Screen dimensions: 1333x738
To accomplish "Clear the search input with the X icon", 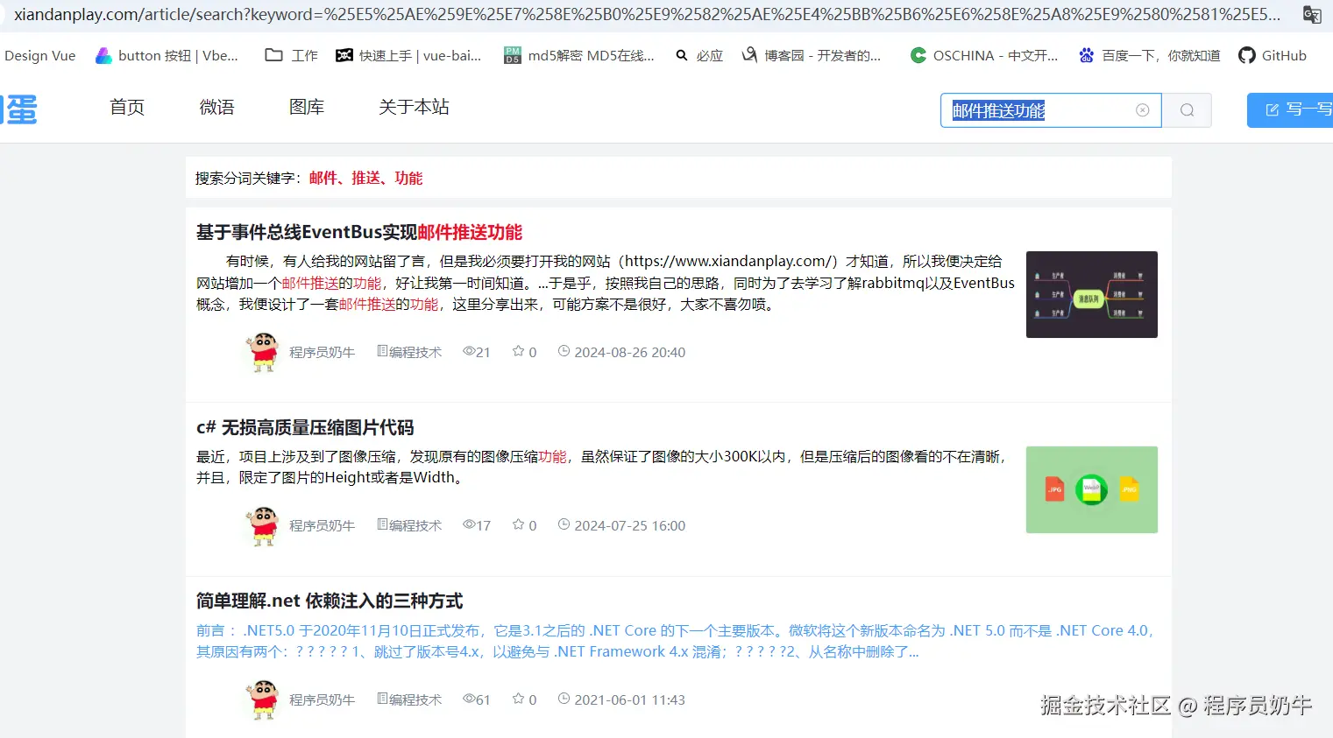I will (1143, 110).
